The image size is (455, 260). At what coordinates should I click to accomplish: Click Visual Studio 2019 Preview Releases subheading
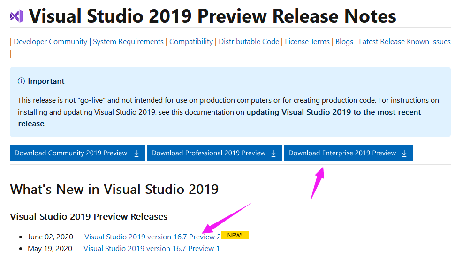(89, 216)
